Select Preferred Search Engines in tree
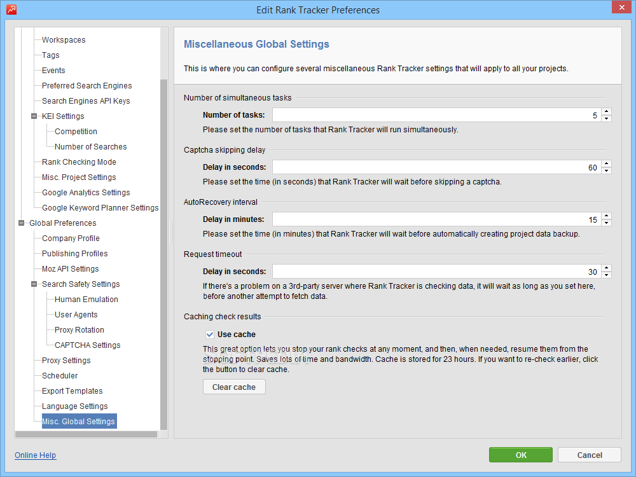Screen dimensions: 636x477 [86, 86]
